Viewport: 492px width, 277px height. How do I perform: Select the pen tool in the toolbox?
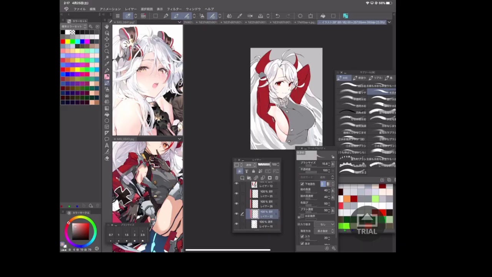point(107,70)
